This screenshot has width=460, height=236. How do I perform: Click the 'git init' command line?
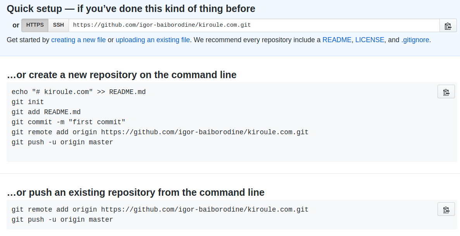coord(28,102)
